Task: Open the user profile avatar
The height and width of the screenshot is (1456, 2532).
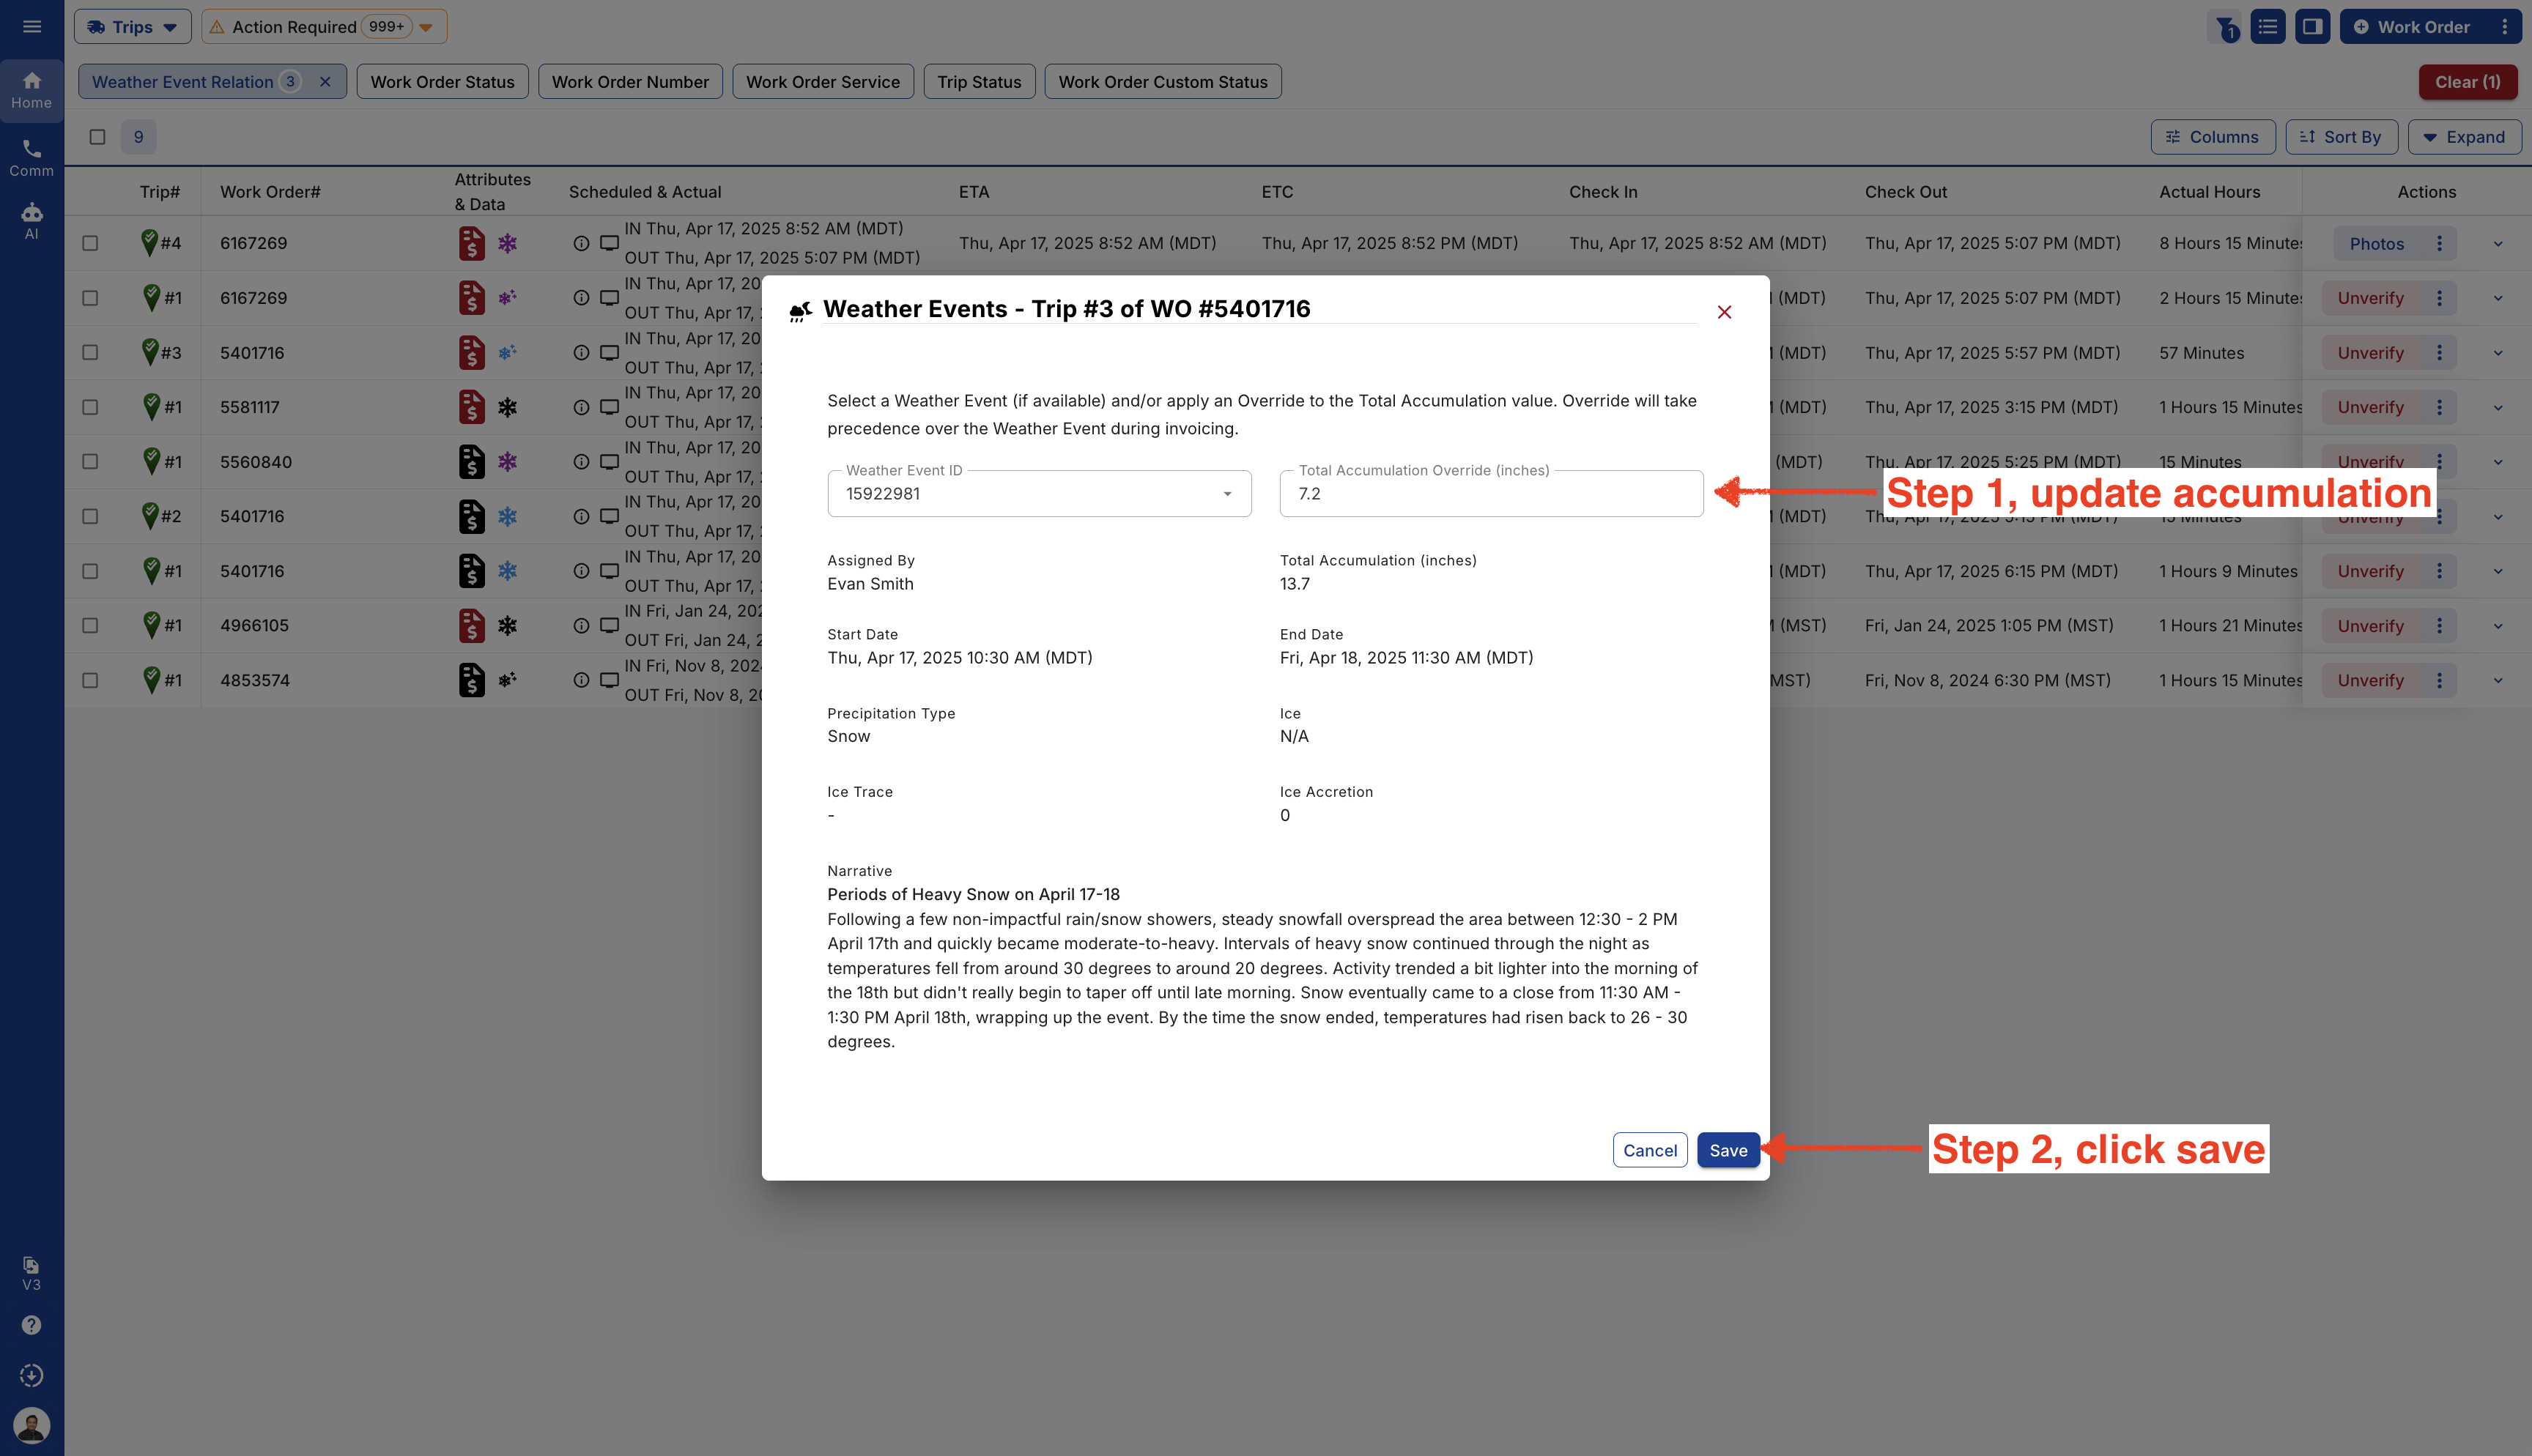Action: point(32,1425)
